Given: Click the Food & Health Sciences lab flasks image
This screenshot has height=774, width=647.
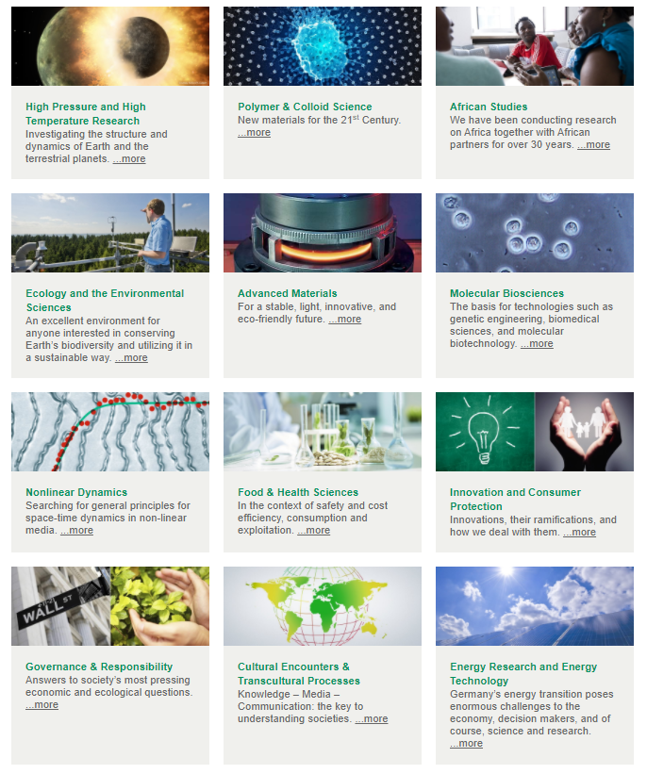Looking at the screenshot, I should 322,432.
